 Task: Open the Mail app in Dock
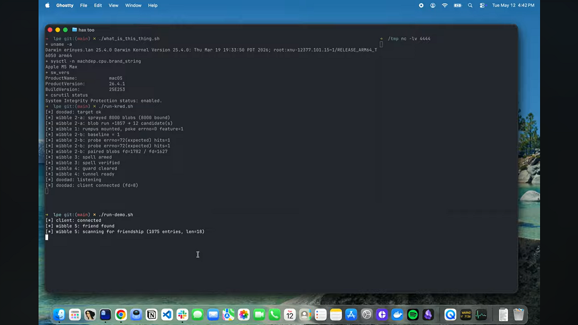(x=213, y=315)
